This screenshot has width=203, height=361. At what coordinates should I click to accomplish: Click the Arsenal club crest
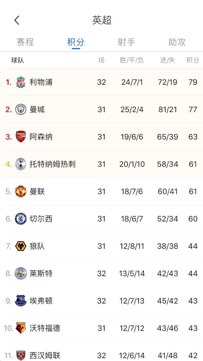pos(21,137)
